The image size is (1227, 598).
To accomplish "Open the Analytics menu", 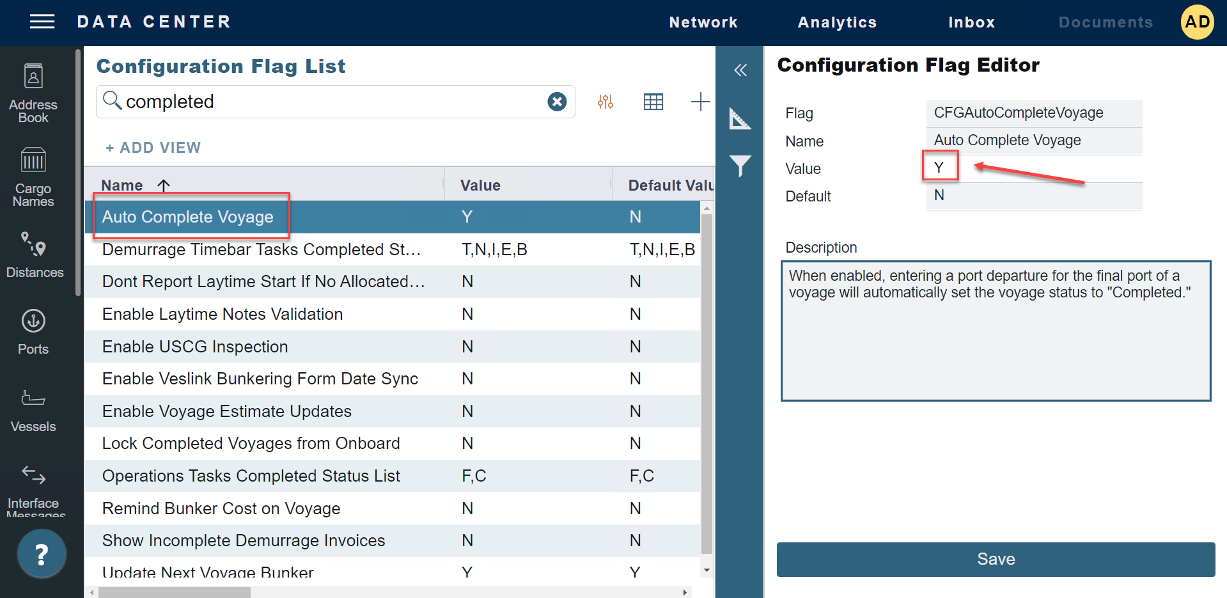I will point(837,22).
